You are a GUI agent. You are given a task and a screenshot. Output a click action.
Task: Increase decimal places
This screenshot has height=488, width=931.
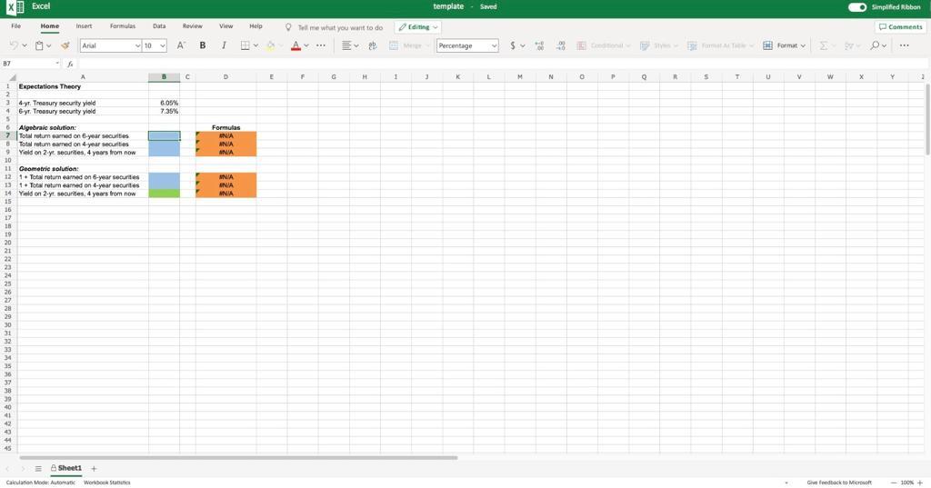coord(539,45)
